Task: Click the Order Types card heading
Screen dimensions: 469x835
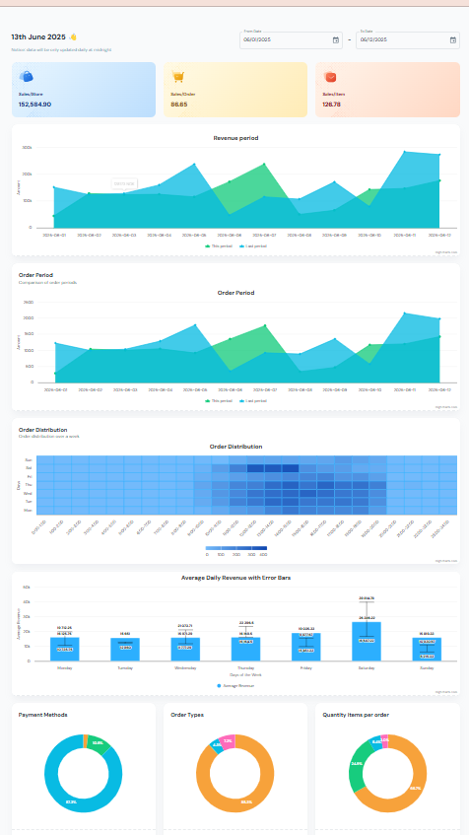Action: (187, 715)
